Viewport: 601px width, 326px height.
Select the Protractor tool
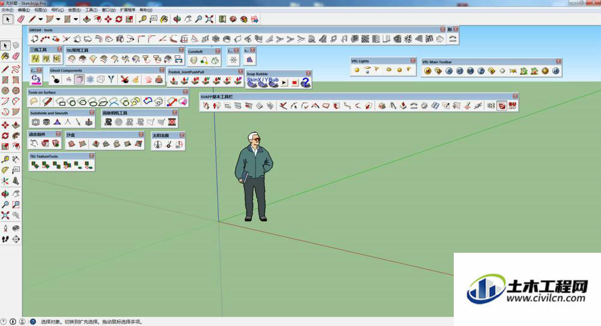(5, 170)
